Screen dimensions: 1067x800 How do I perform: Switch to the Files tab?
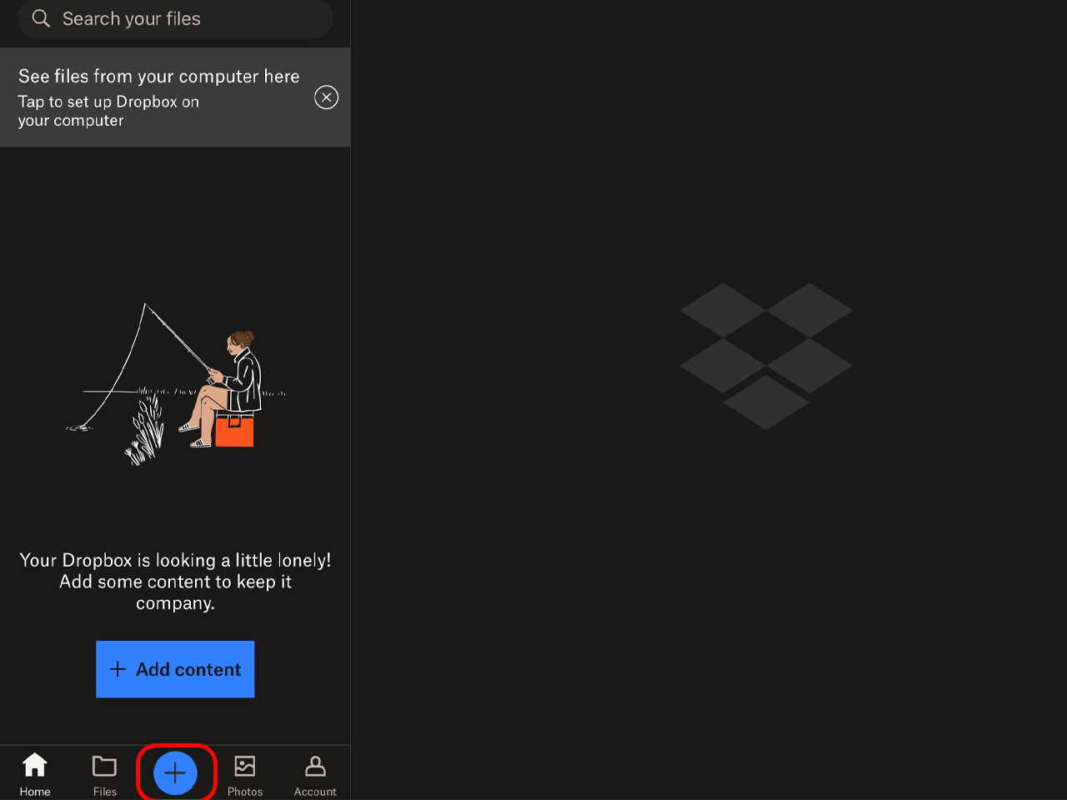click(105, 774)
